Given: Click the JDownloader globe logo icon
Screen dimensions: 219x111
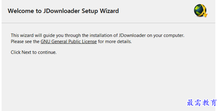Looking at the screenshot, I should point(201,11).
